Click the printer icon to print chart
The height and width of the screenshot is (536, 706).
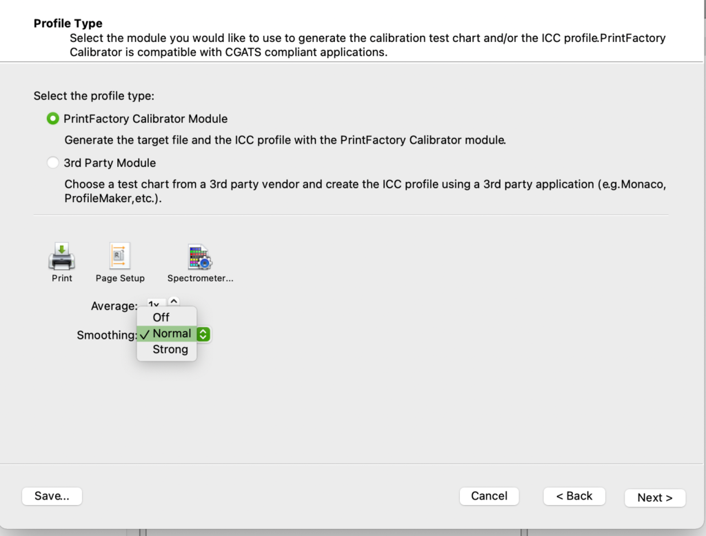[61, 256]
